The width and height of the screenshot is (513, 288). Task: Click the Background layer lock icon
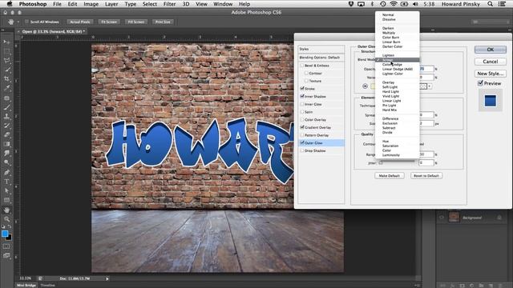point(499,218)
